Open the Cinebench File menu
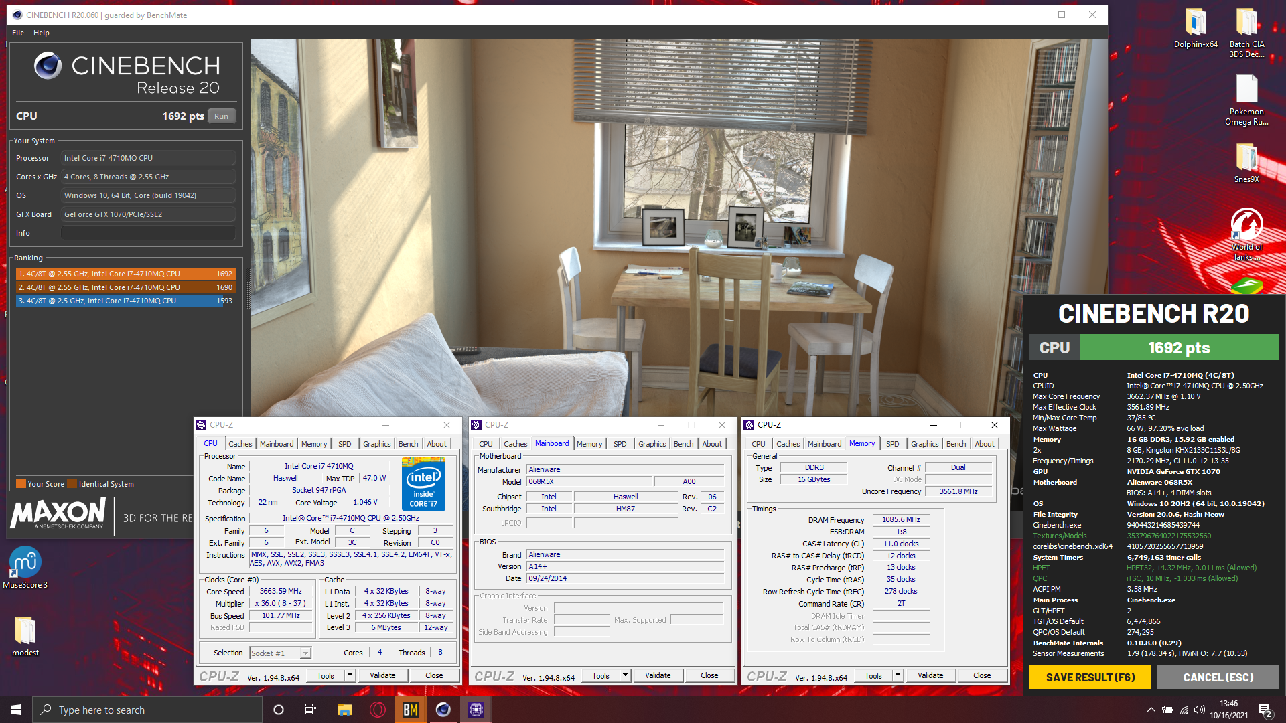This screenshot has height=723, width=1286. [x=18, y=33]
